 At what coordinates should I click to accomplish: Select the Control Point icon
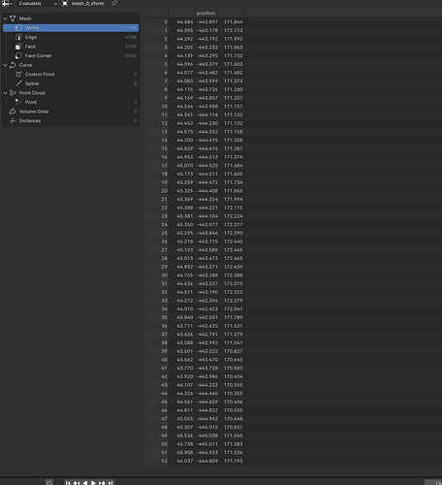[18, 75]
